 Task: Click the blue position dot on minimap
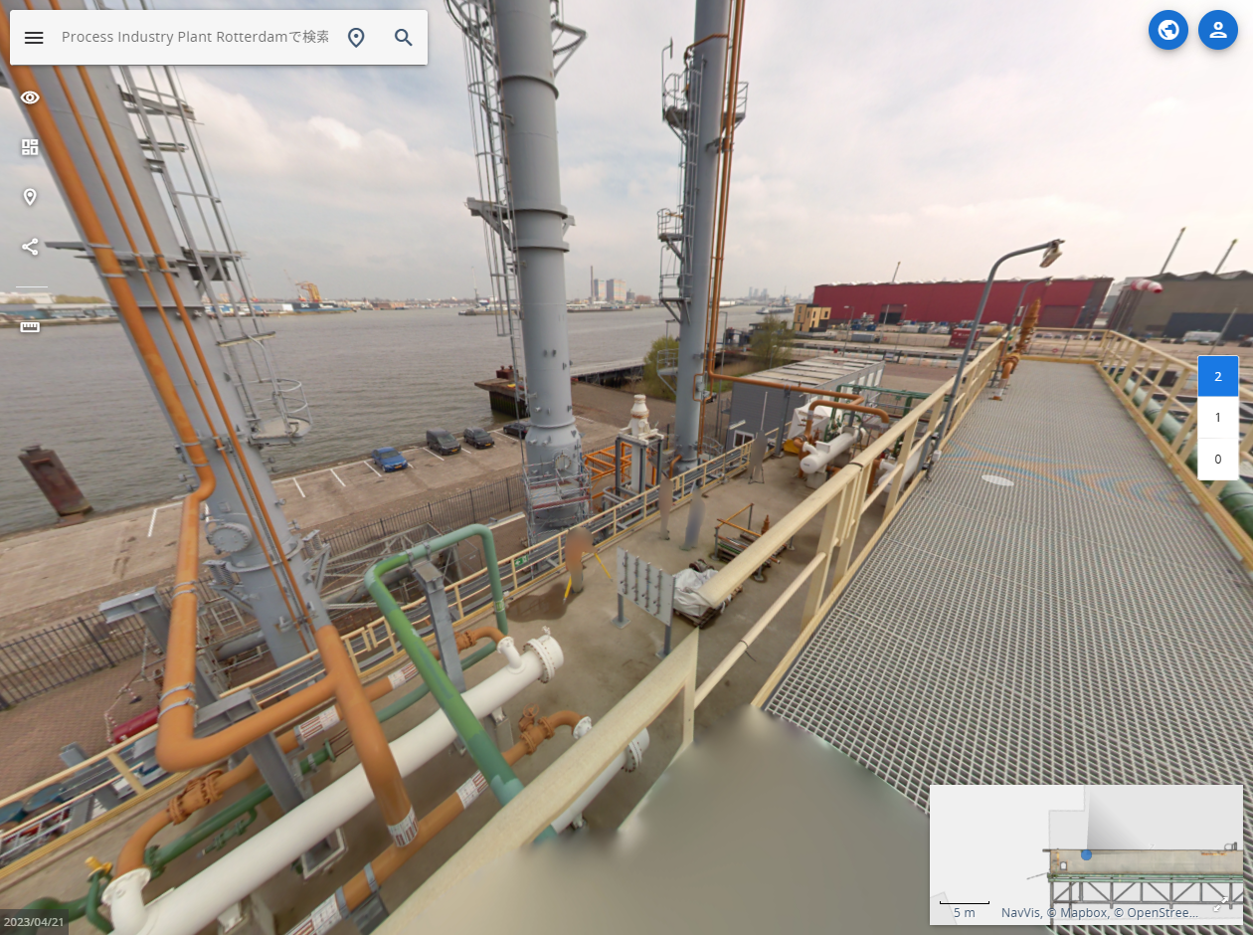[x=1086, y=854]
